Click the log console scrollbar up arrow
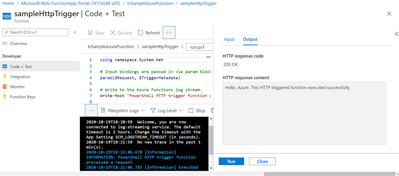 click(211, 119)
